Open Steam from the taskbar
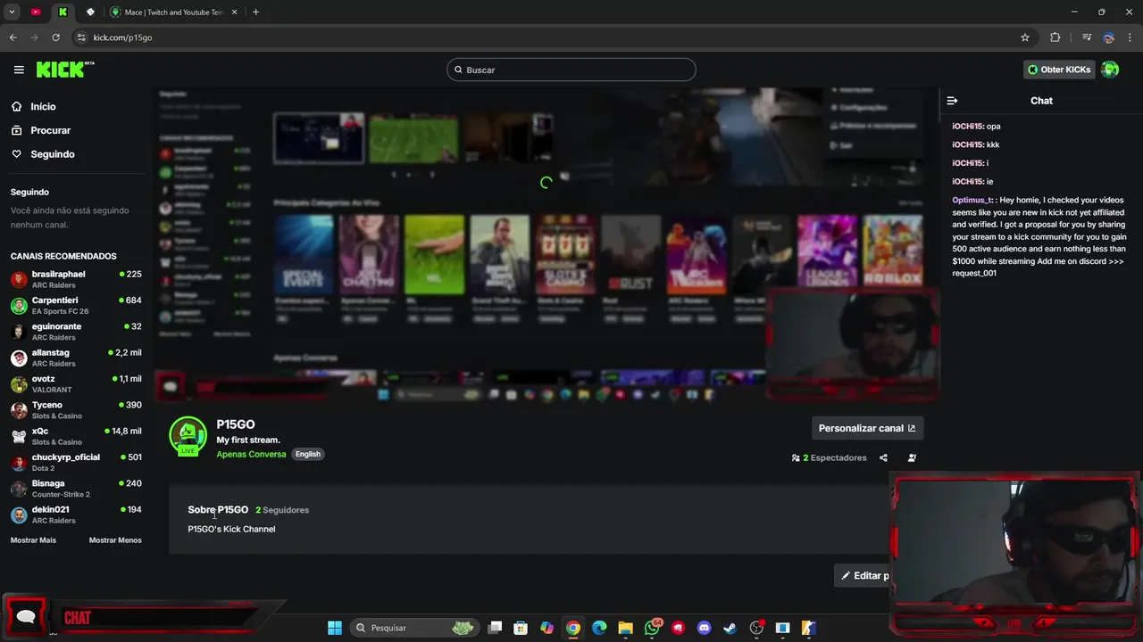 (730, 628)
